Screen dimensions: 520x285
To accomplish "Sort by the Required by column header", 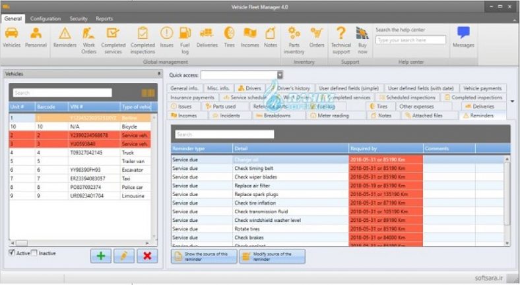I will coord(386,149).
